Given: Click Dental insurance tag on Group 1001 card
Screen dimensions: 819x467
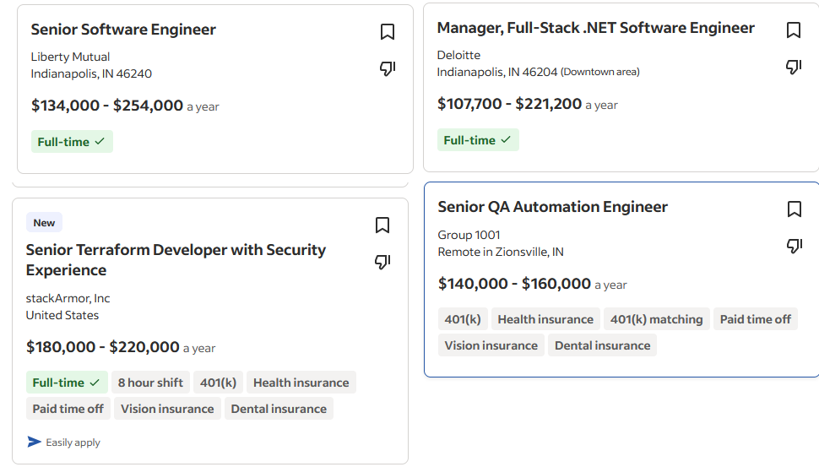Looking at the screenshot, I should 602,345.
